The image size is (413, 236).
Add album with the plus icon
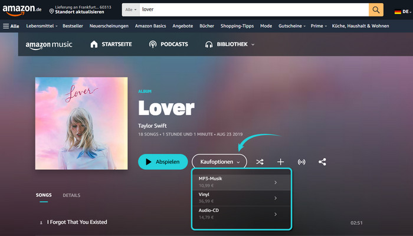280,162
